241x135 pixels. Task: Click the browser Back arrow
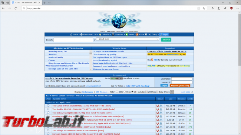pos(3,8)
